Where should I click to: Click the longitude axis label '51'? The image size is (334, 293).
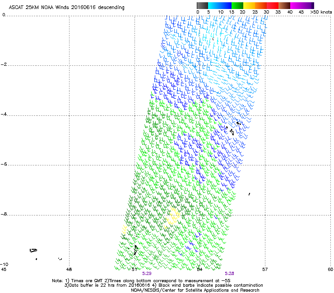[x=134, y=270]
